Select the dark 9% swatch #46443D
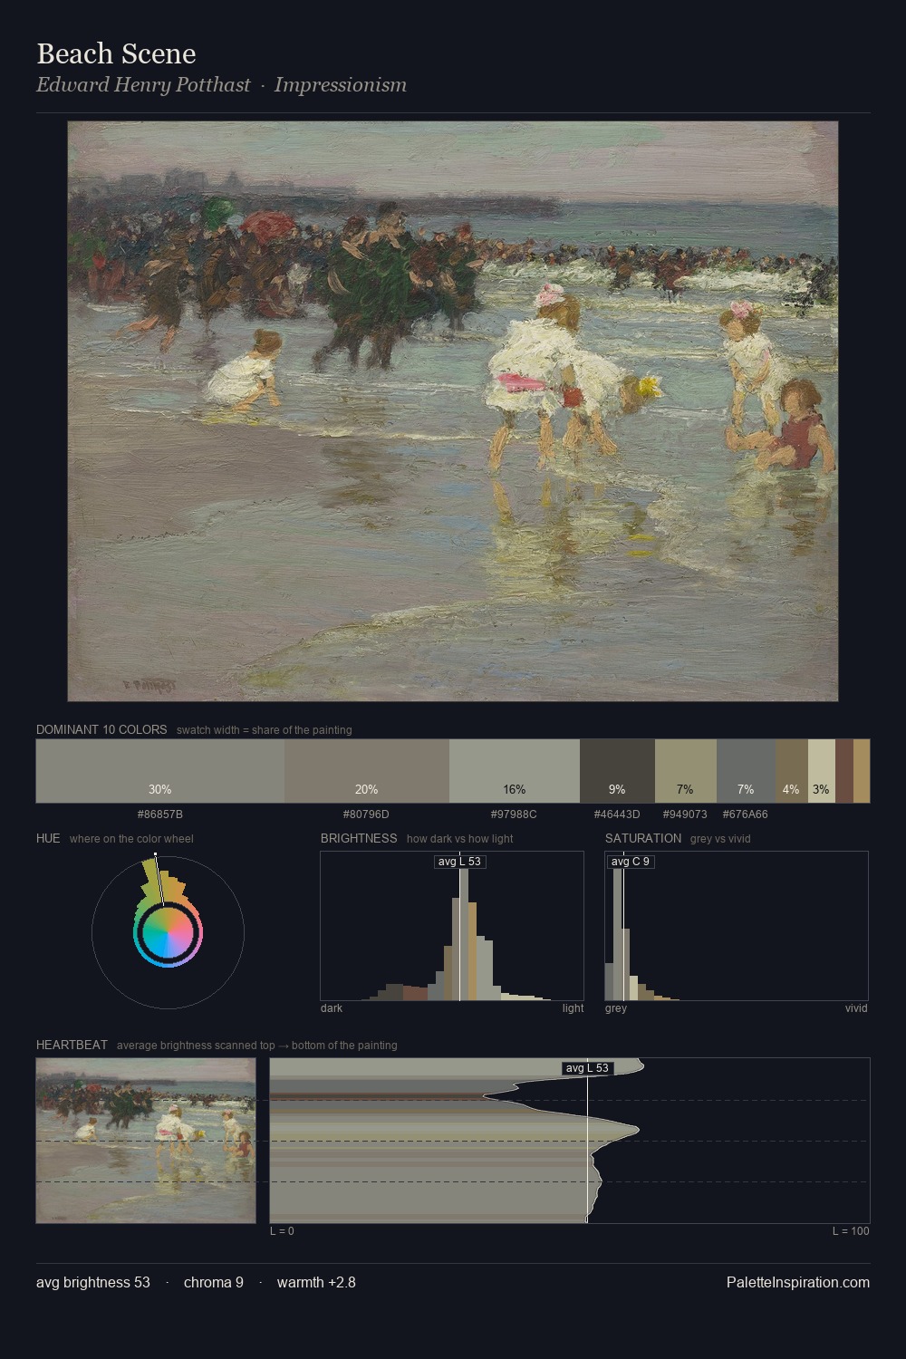Screen dimensions: 906x1359 [617, 771]
